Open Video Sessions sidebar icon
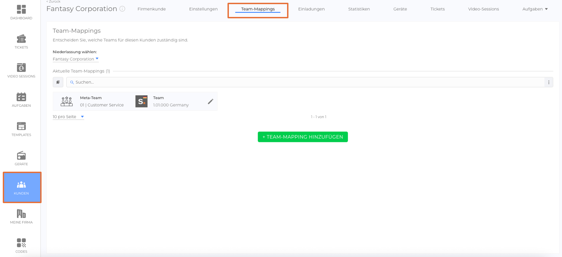This screenshot has width=562, height=257. [21, 70]
